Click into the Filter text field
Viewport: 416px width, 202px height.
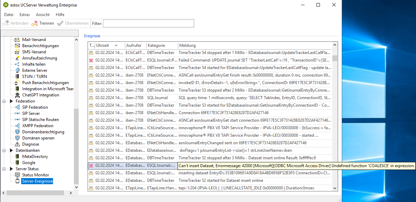coord(148,23)
